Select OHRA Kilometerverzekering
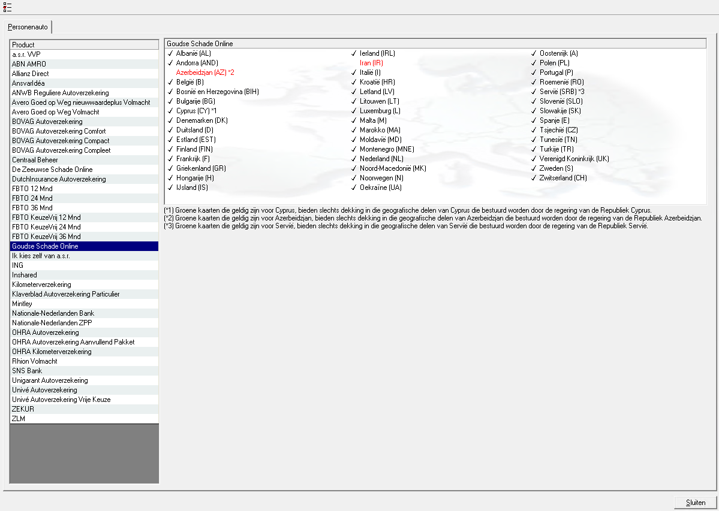This screenshot has width=719, height=511. [x=84, y=352]
